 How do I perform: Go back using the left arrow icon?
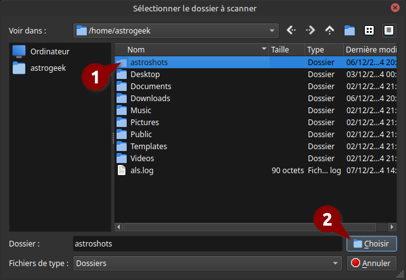(x=291, y=30)
